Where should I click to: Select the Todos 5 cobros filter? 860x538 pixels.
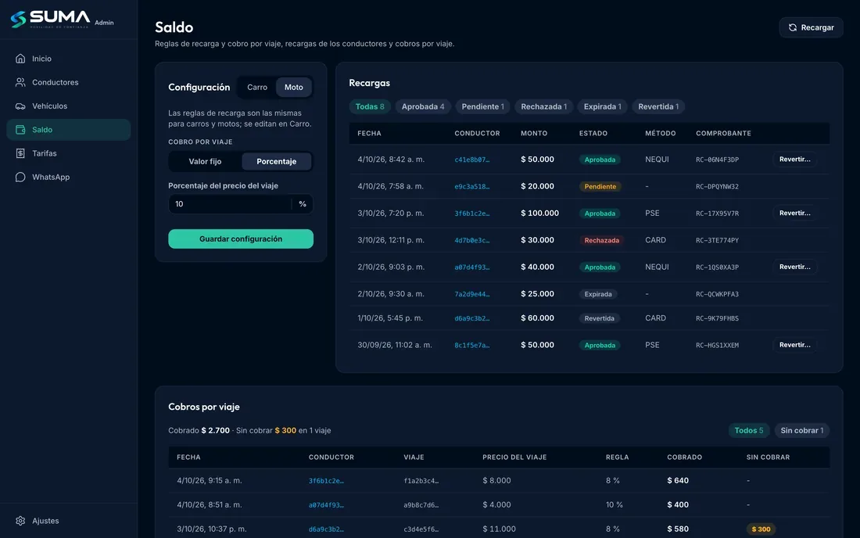tap(749, 431)
